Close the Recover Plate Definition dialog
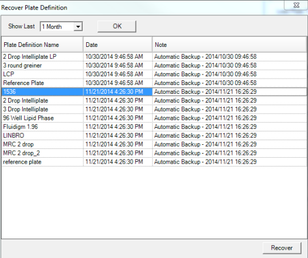Viewport: 308px width, 258px height. tap(296, 5)
